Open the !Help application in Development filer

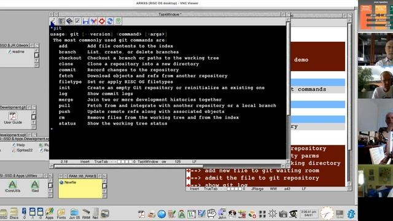(x=18, y=145)
